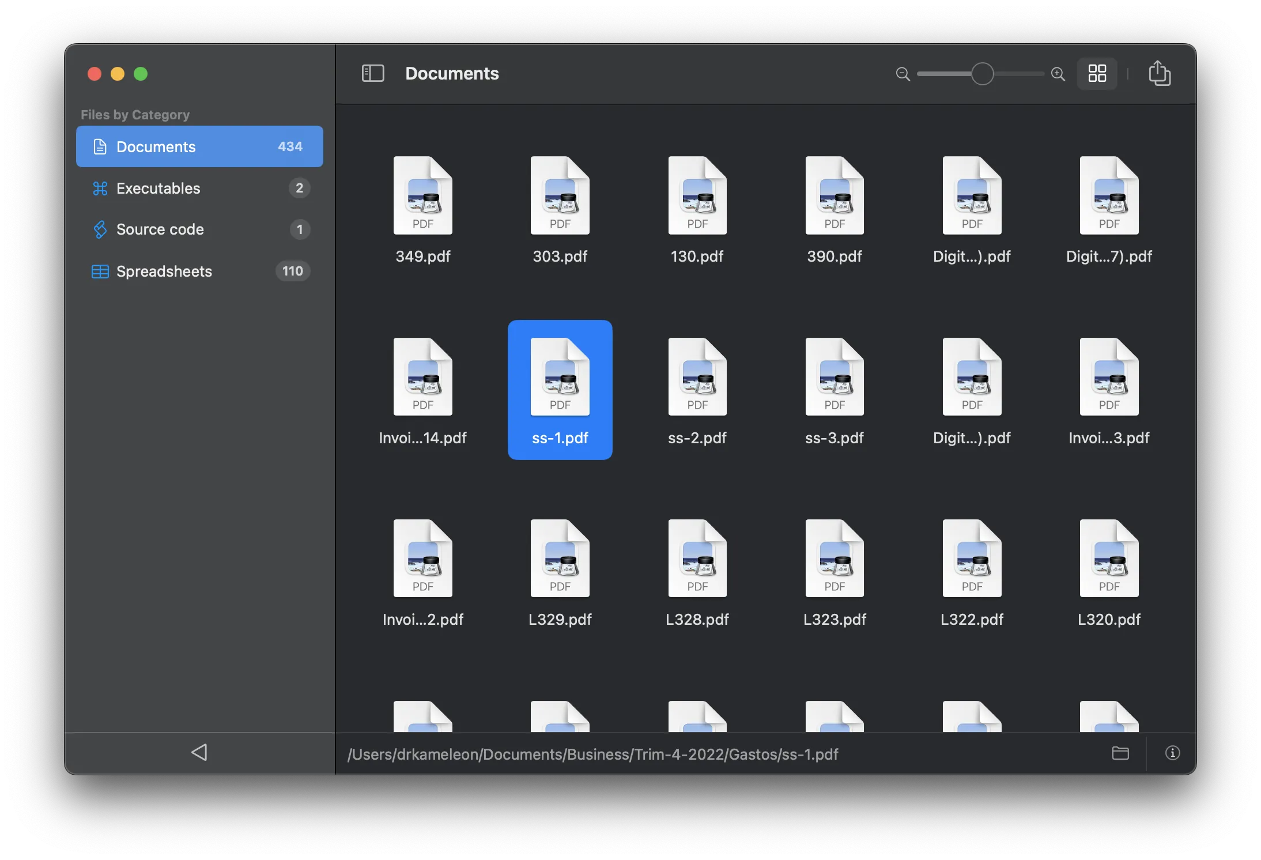Open the info circle icon

coord(1172,753)
